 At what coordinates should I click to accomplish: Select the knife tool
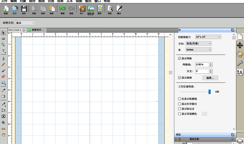(3, 104)
